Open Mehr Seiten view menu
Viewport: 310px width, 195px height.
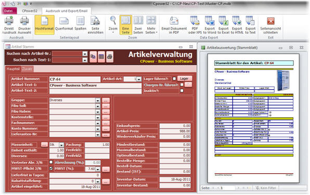(151, 25)
